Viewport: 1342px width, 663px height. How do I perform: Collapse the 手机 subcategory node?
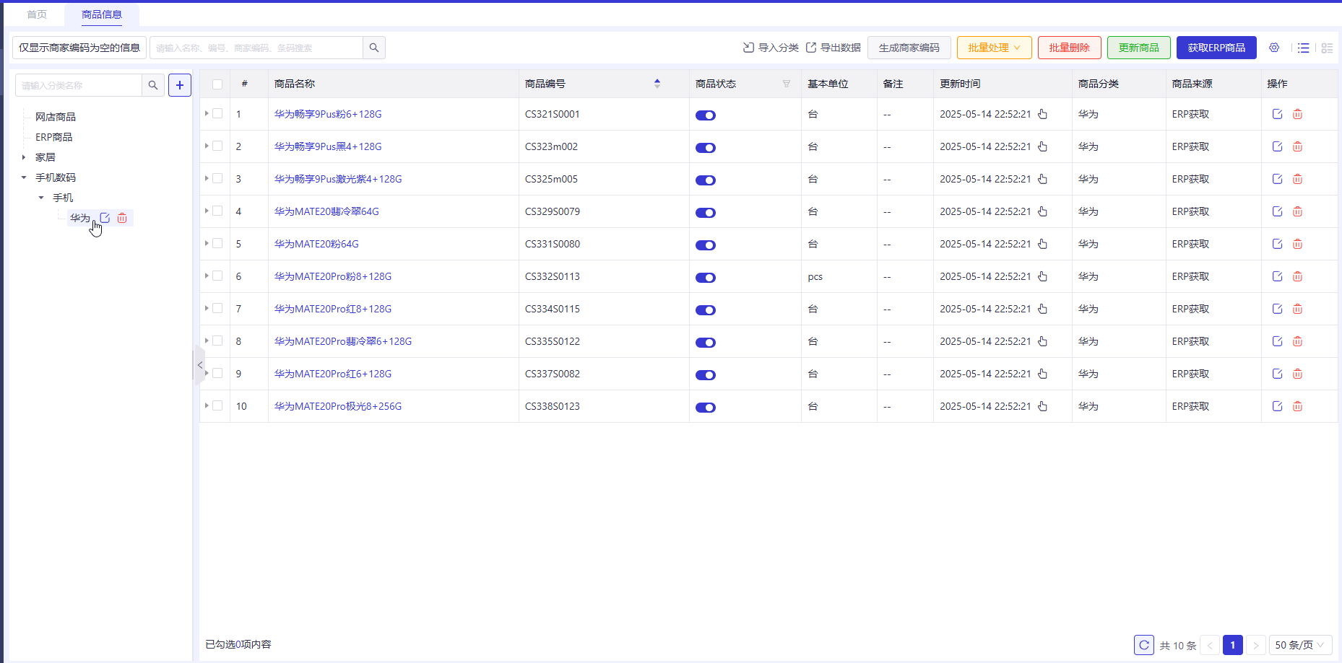click(x=41, y=198)
